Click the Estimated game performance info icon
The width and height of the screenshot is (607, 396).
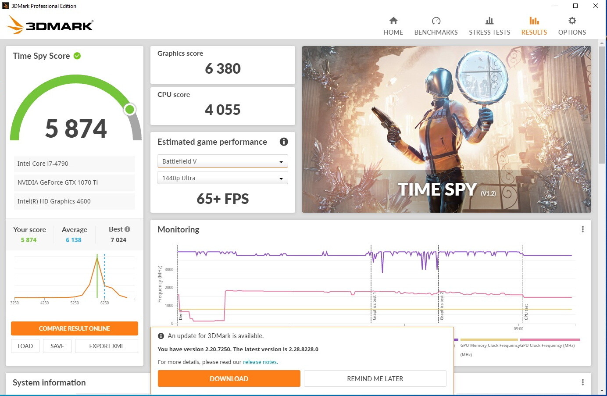[284, 142]
